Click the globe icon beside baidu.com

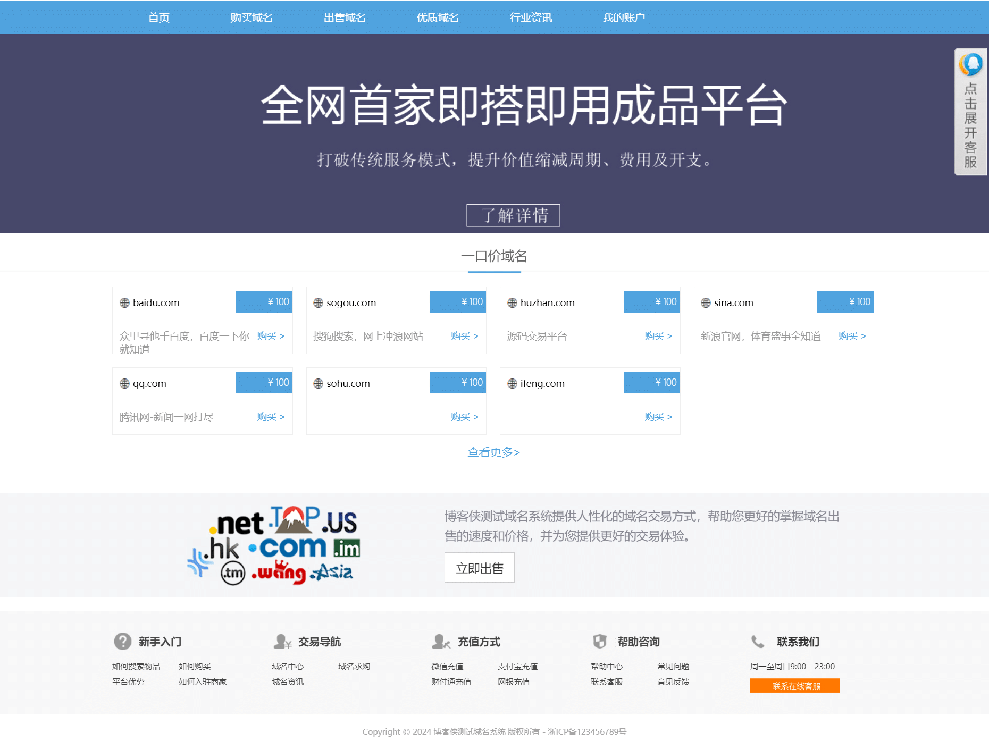tap(125, 302)
